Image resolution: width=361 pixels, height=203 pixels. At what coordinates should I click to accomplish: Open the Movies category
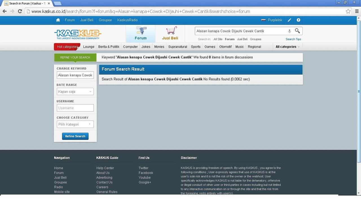coord(159,47)
